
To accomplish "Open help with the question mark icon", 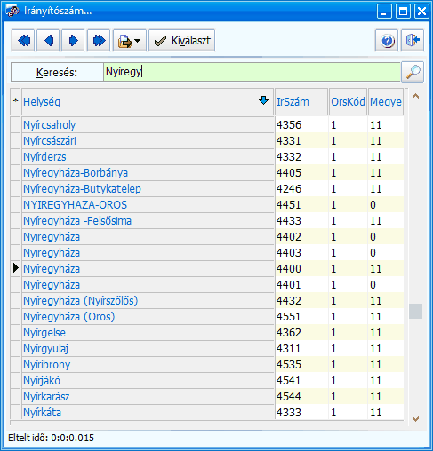I will 387,40.
